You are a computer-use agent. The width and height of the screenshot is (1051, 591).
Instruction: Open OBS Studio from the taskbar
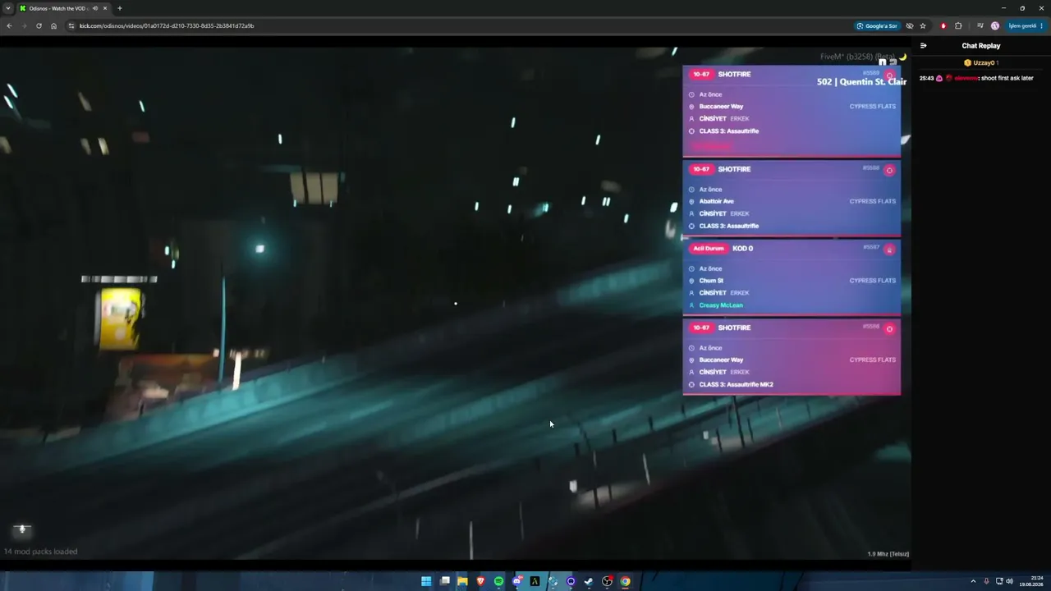[607, 581]
